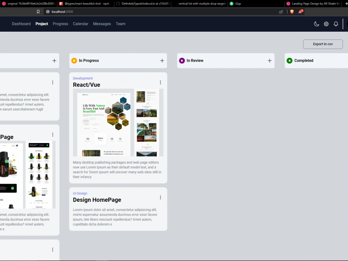Switch to vertical list with multiple drop targets tab
The image size is (348, 261).
pos(199,3)
